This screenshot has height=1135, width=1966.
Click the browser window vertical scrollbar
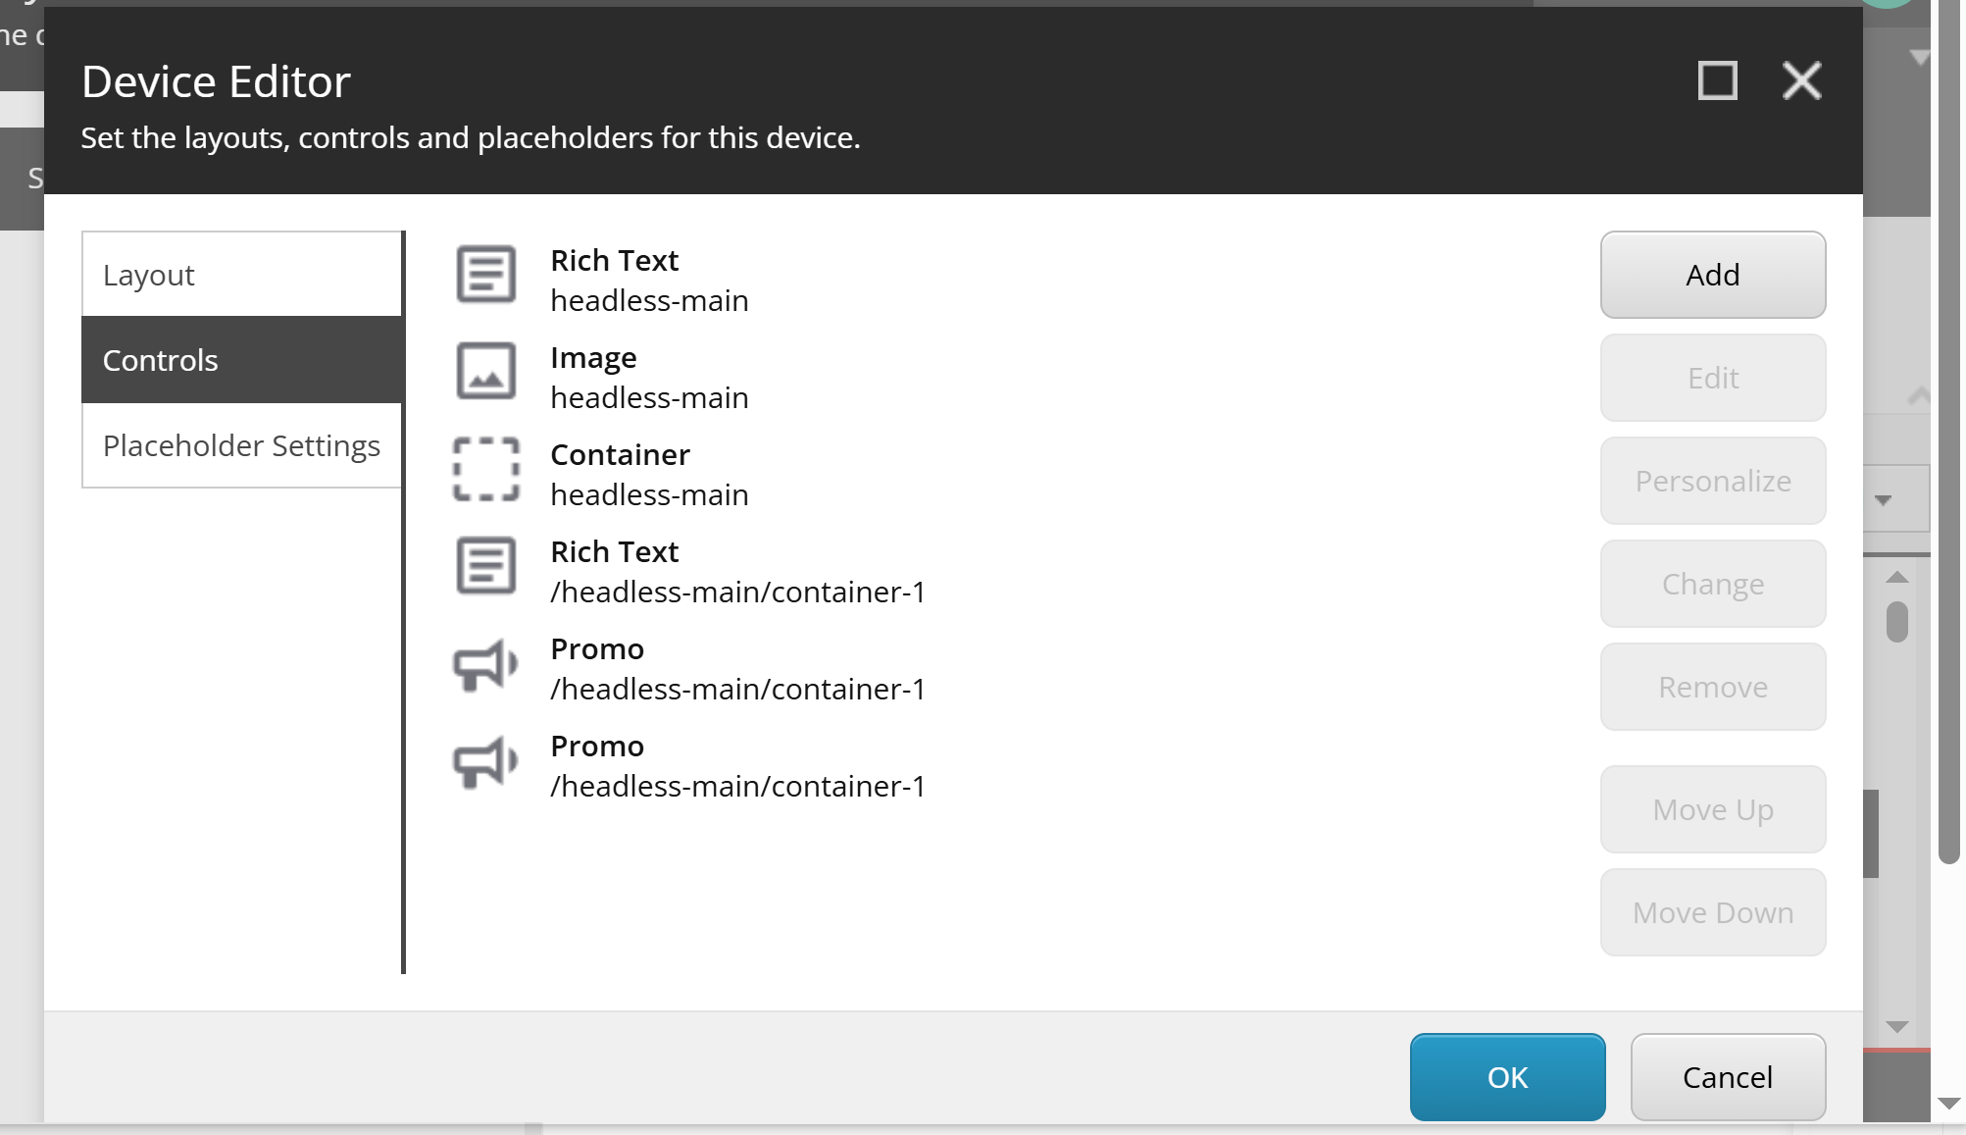tap(1949, 432)
